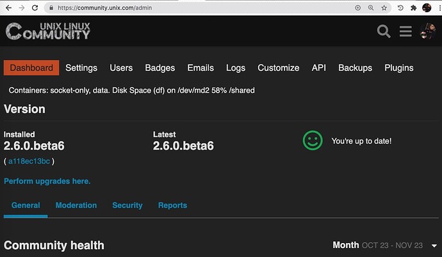Switch to the Emails admin tab

point(201,68)
